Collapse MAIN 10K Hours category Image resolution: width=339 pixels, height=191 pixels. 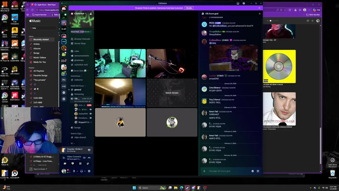[x=78, y=86]
